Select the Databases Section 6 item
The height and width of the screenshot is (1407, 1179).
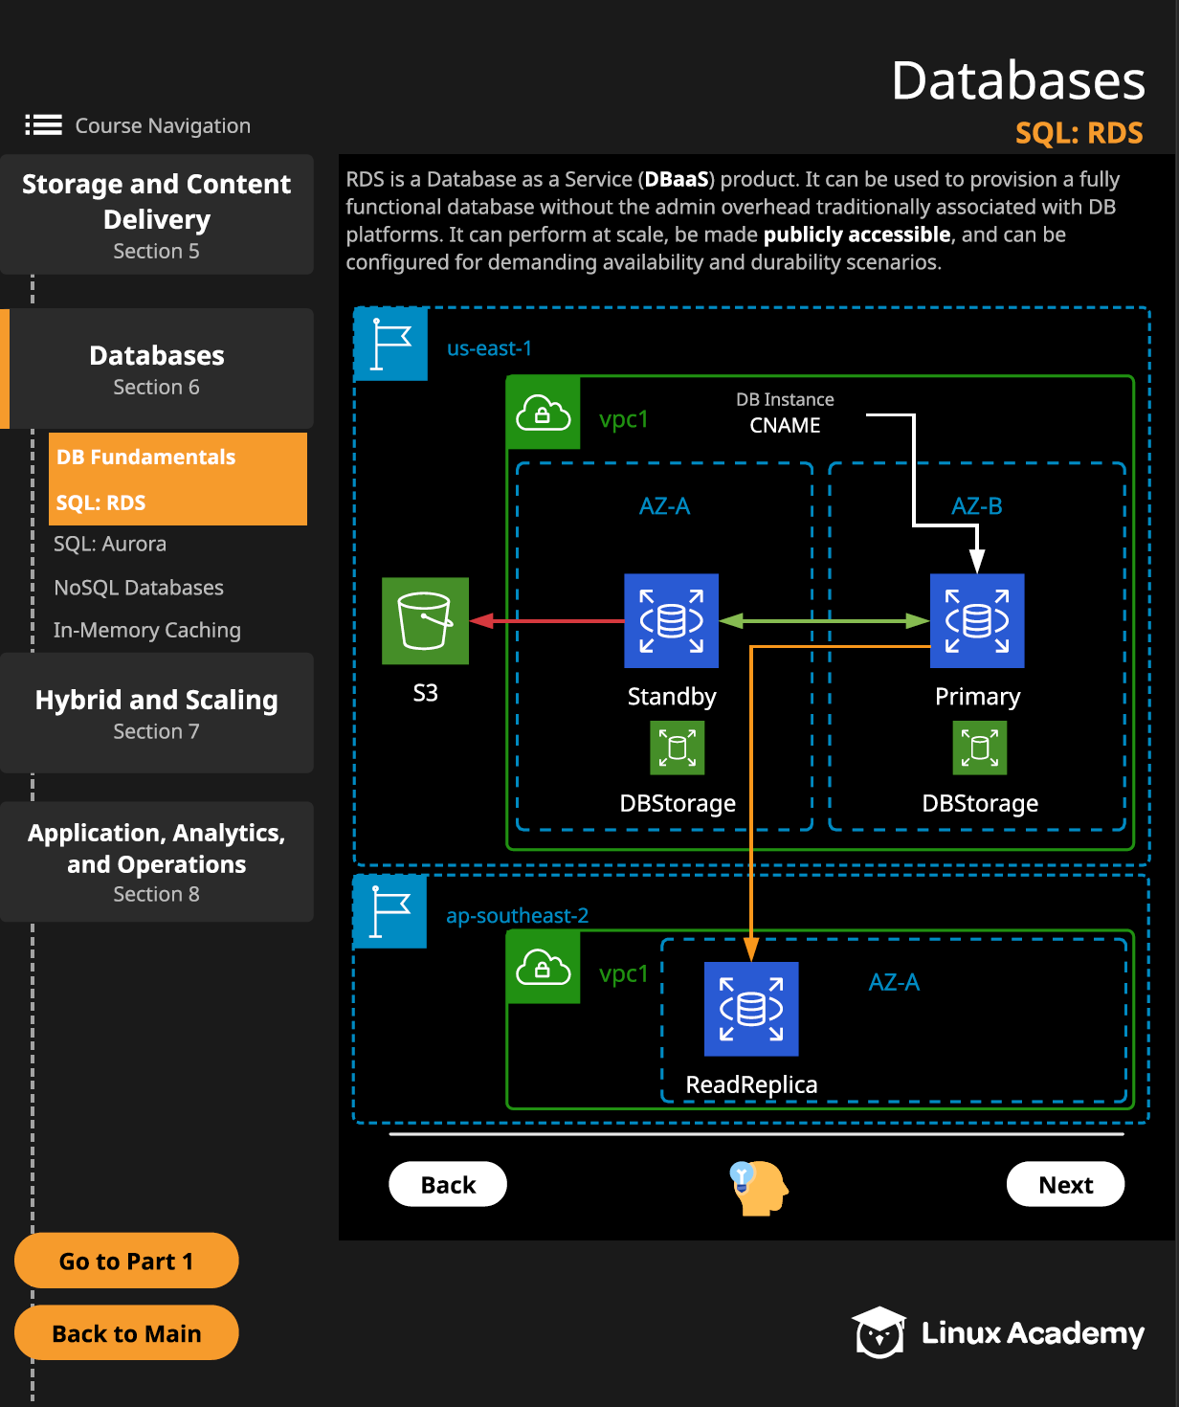157,368
